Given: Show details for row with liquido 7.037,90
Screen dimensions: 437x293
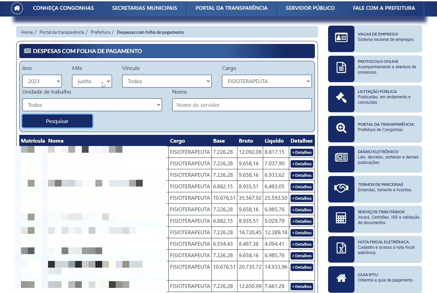Looking at the screenshot, I should click(302, 164).
